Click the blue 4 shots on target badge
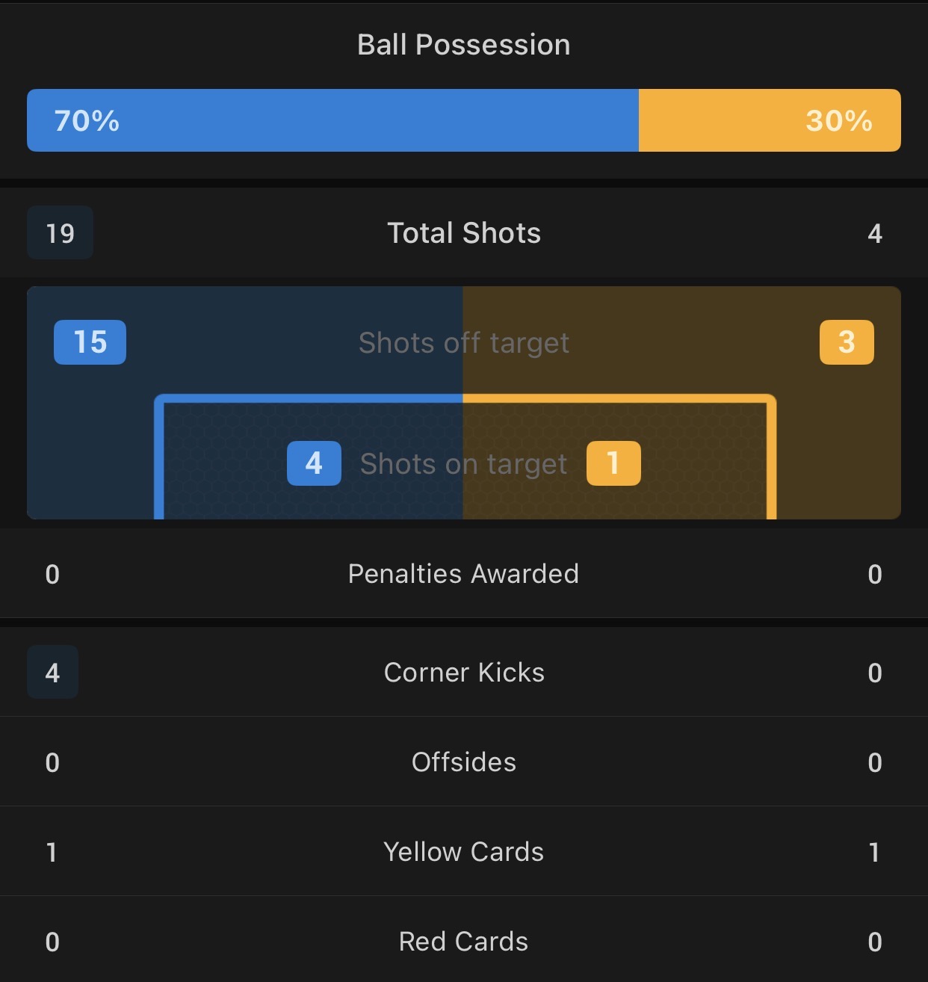The height and width of the screenshot is (982, 928). [314, 463]
